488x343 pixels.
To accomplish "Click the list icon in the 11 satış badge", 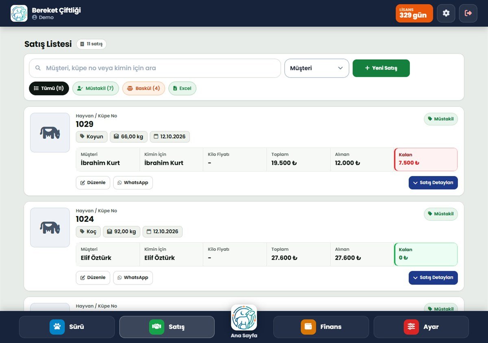I will click(82, 44).
